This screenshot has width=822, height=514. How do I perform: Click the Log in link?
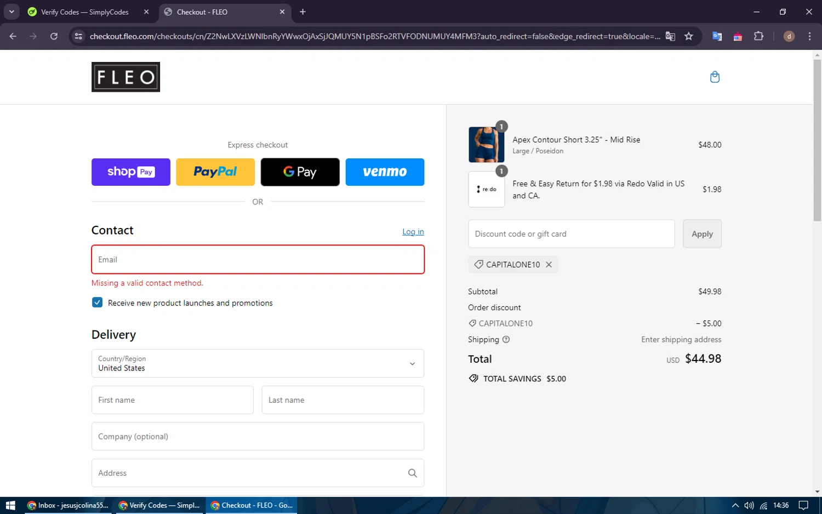click(x=413, y=232)
